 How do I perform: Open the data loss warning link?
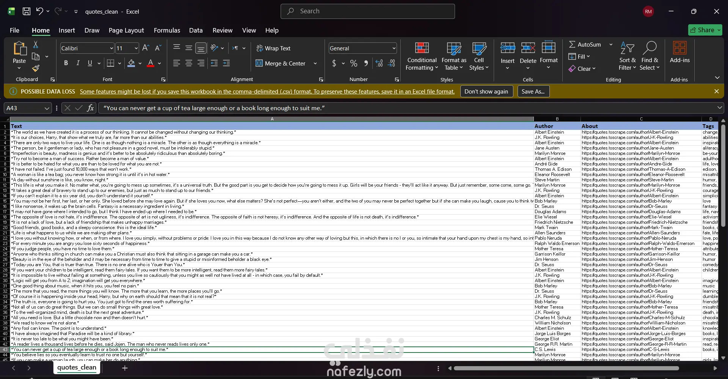pos(267,91)
